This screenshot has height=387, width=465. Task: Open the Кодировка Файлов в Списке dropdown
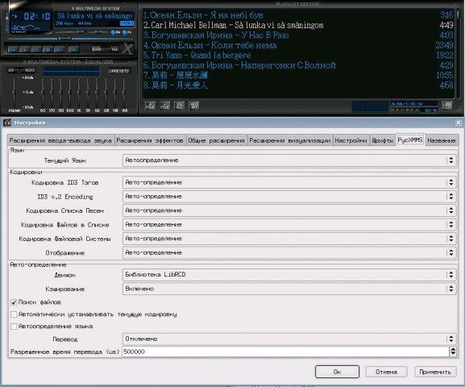coord(289,225)
